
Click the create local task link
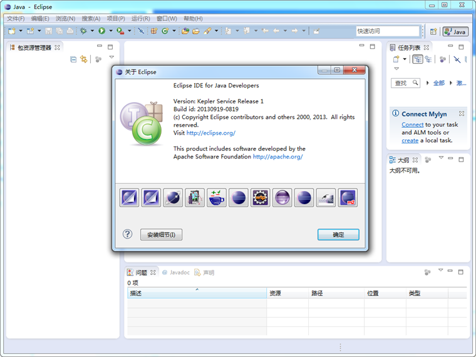click(410, 140)
